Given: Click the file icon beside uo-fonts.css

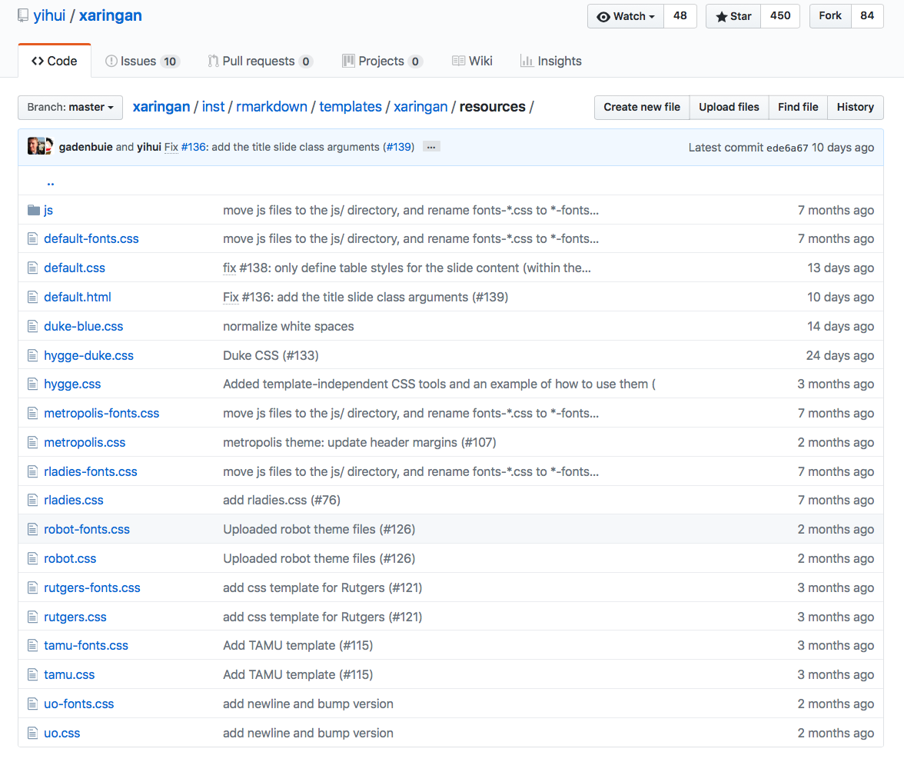Looking at the screenshot, I should coord(33,704).
